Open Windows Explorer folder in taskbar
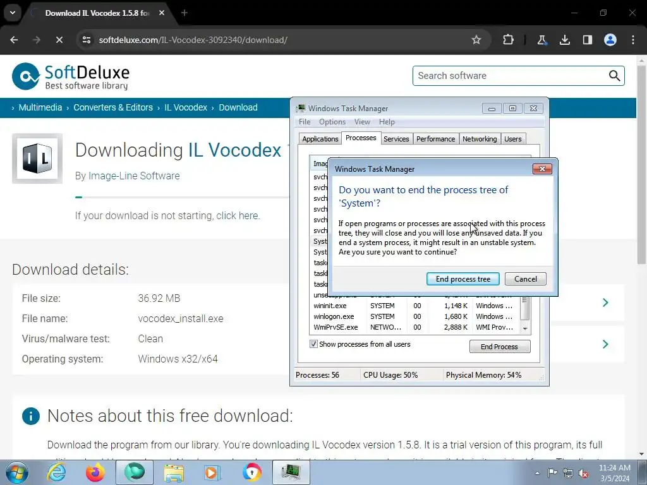This screenshot has width=647, height=485. (x=174, y=472)
